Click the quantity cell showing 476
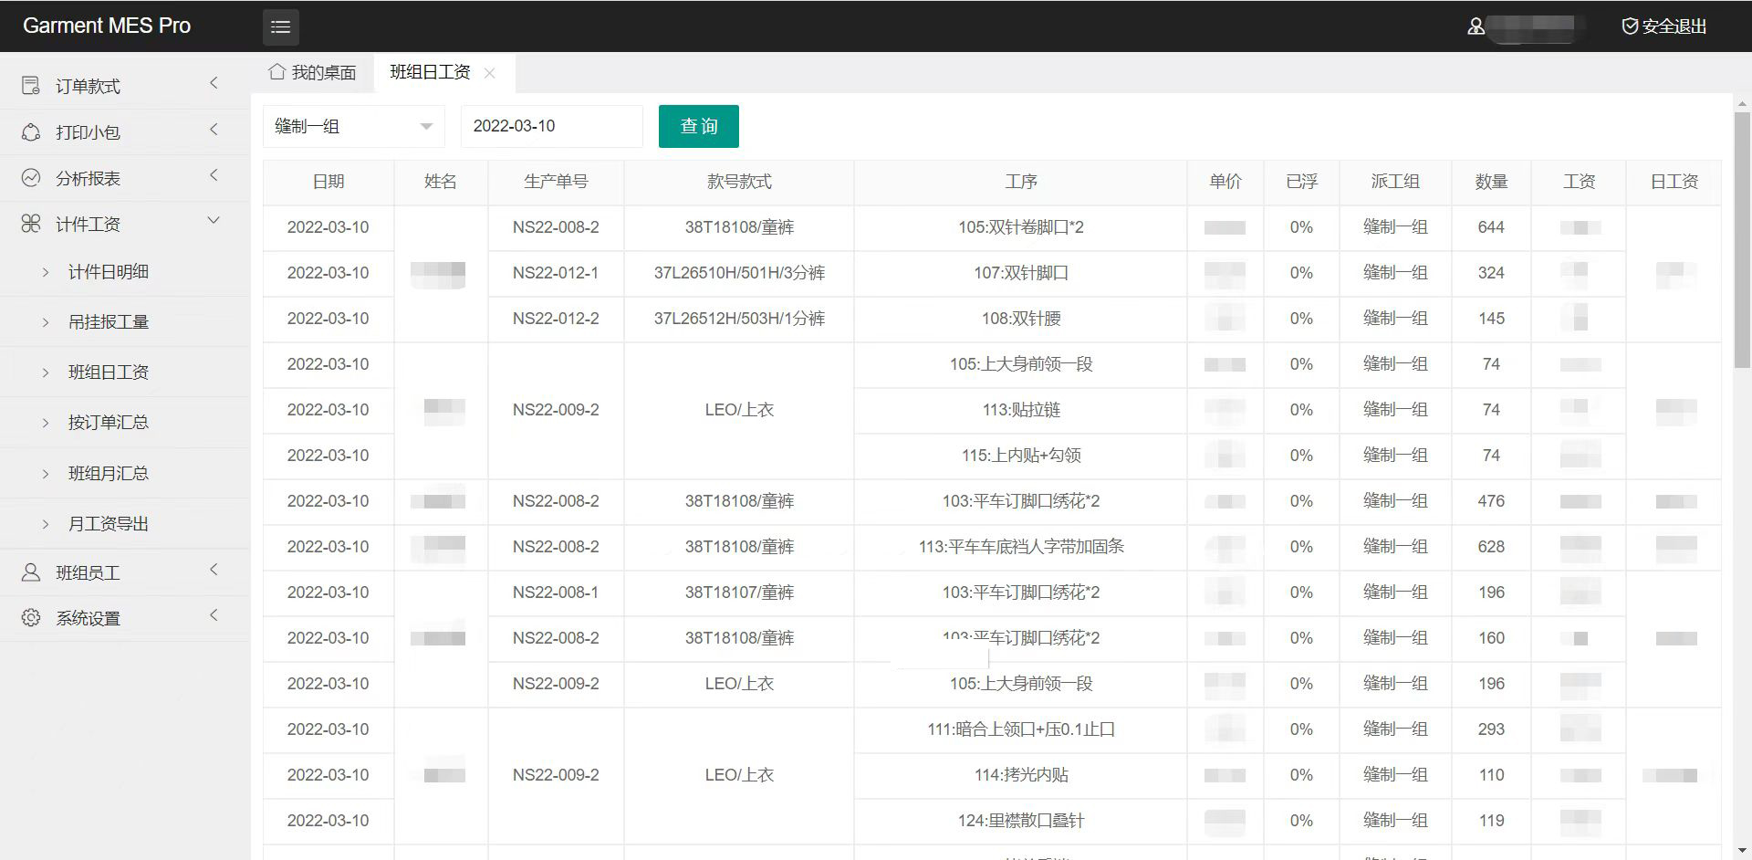The width and height of the screenshot is (1752, 860). tap(1491, 501)
